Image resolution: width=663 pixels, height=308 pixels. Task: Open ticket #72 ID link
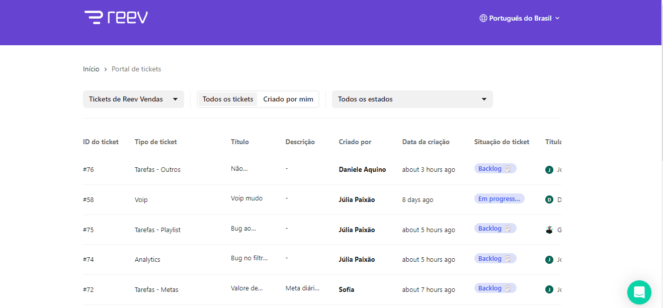(89, 289)
